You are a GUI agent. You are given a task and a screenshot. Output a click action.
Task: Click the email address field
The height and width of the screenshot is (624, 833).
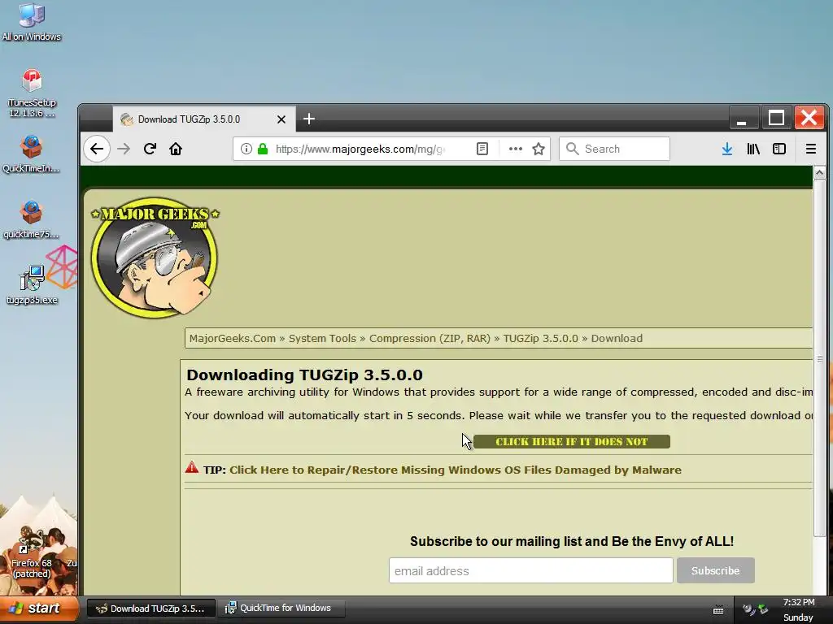[x=530, y=570]
